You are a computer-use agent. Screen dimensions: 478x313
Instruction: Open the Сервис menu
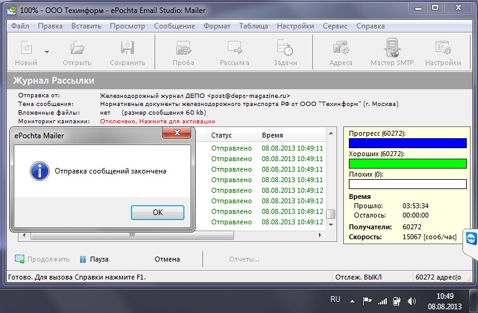[335, 26]
